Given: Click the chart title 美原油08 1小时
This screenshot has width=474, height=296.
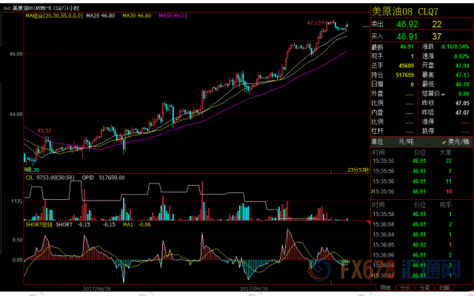Looking at the screenshot, I should [x=46, y=8].
